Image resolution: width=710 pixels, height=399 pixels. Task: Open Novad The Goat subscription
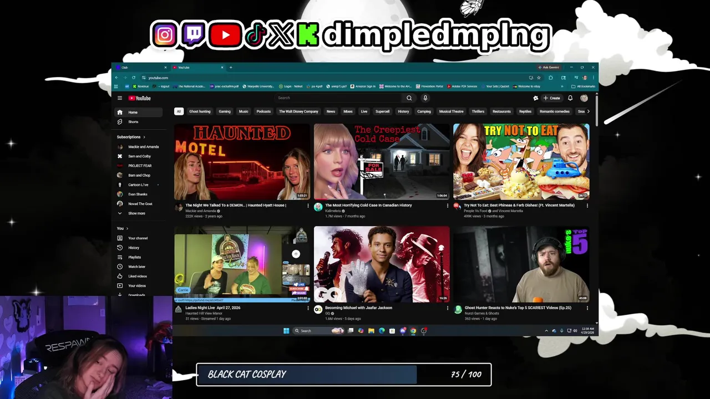click(139, 203)
